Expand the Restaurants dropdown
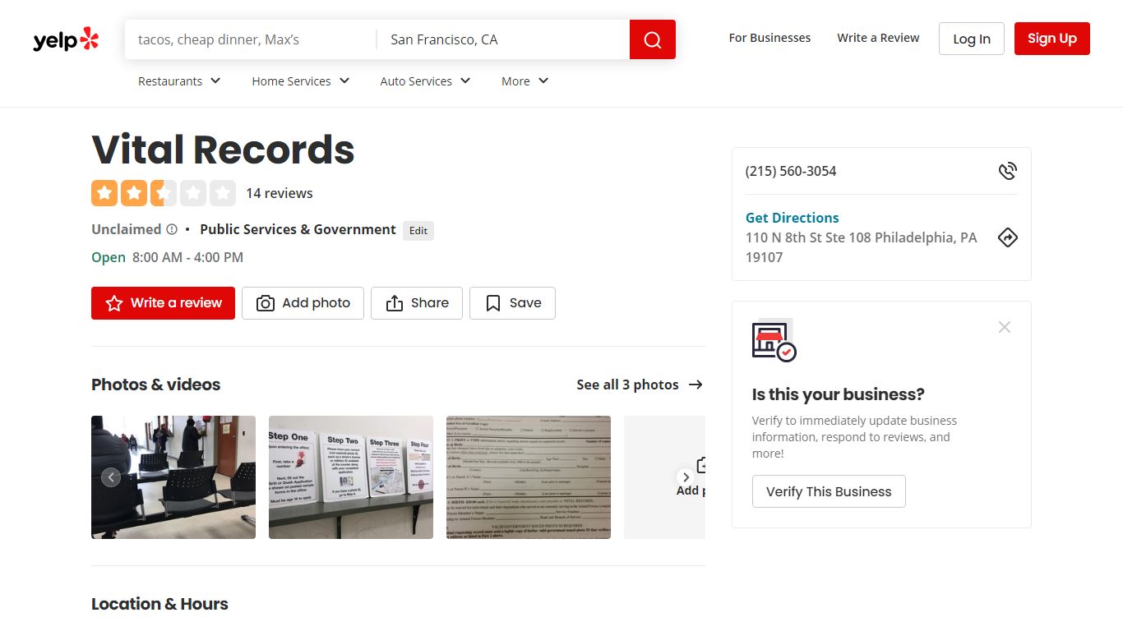 (179, 81)
